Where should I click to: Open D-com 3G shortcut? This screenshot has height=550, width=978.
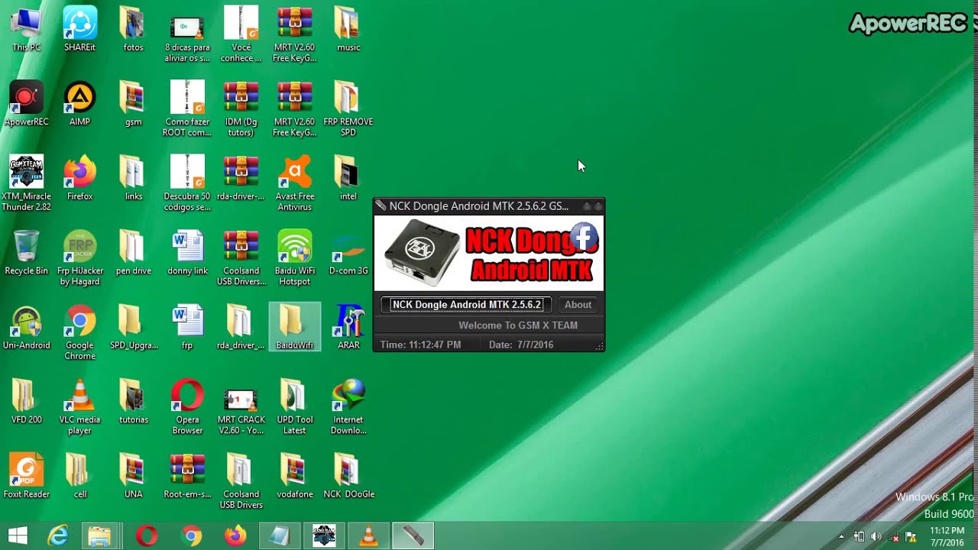[x=348, y=253]
